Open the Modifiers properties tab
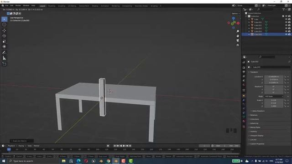This screenshot has height=164, width=292. coord(244,100)
